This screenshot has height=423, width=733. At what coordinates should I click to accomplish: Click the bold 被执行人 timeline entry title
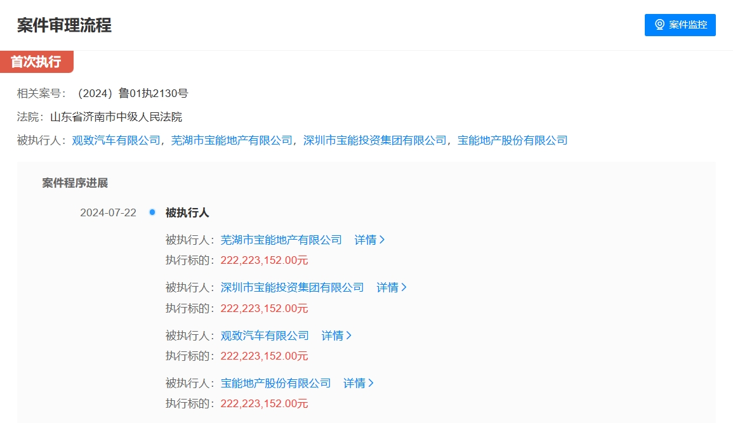[187, 213]
